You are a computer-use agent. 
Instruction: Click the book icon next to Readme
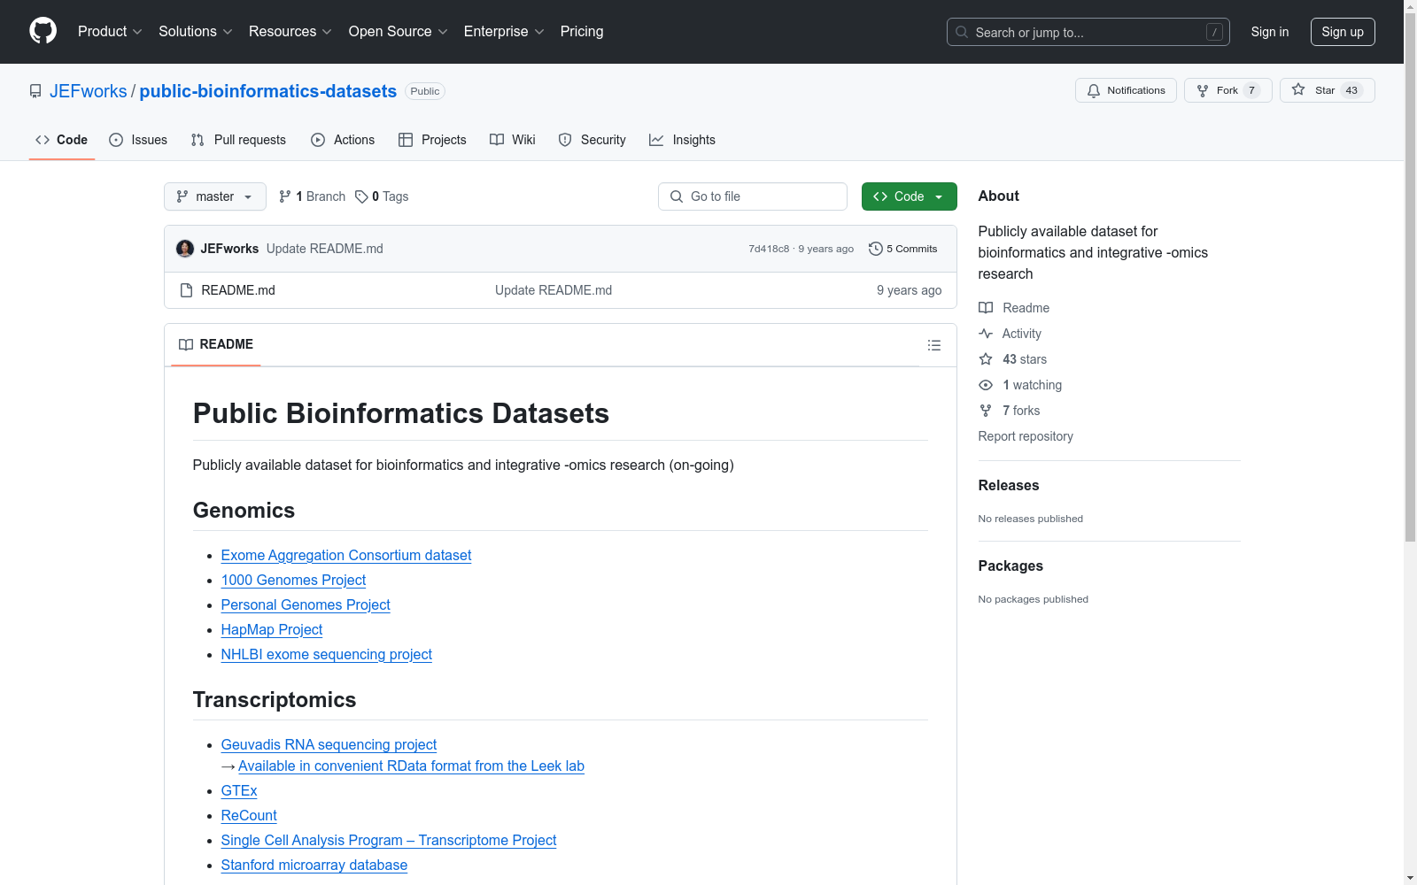[986, 308]
